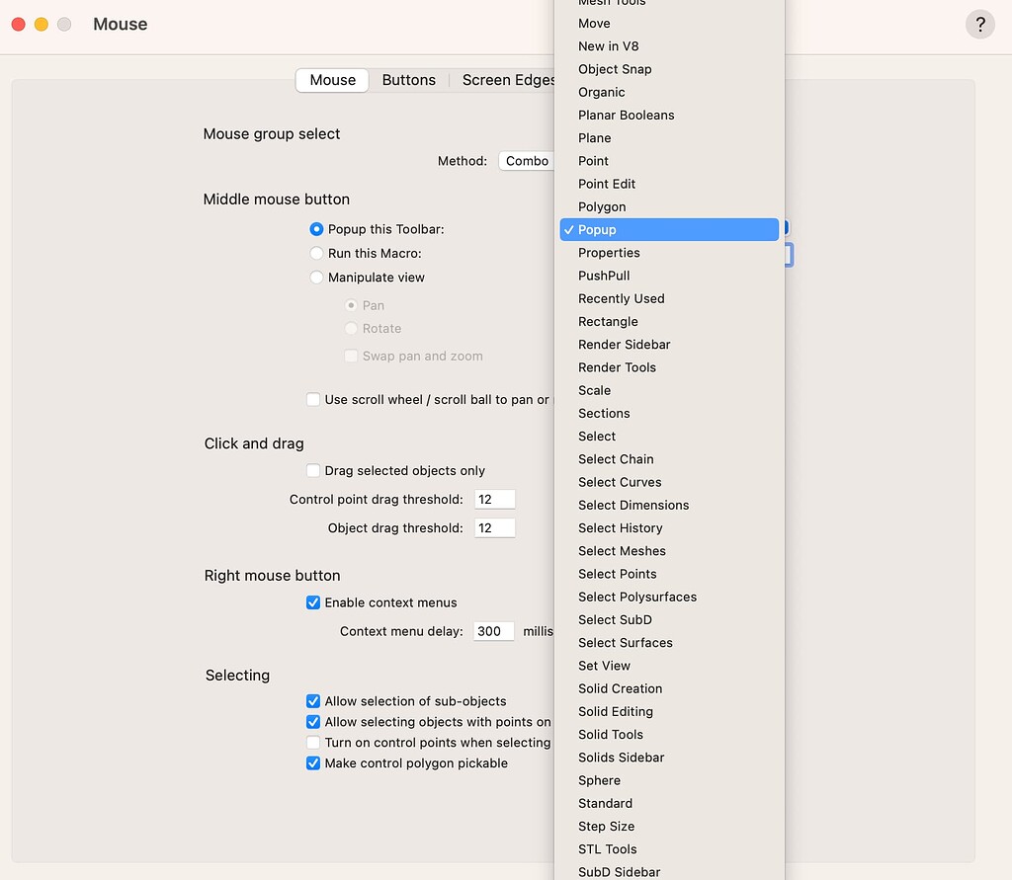This screenshot has height=880, width=1012.
Task: Choose Rectangle from the toolbar list
Action: 608,321
